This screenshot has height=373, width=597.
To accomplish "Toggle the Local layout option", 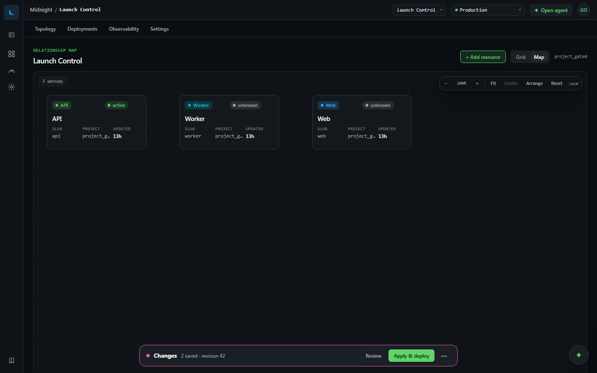I will pos(573,84).
